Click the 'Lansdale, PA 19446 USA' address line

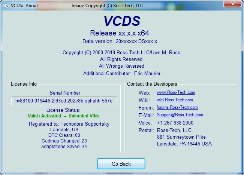click(184, 144)
